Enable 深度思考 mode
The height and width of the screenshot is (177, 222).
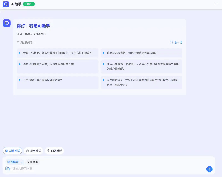pyautogui.click(x=33, y=162)
